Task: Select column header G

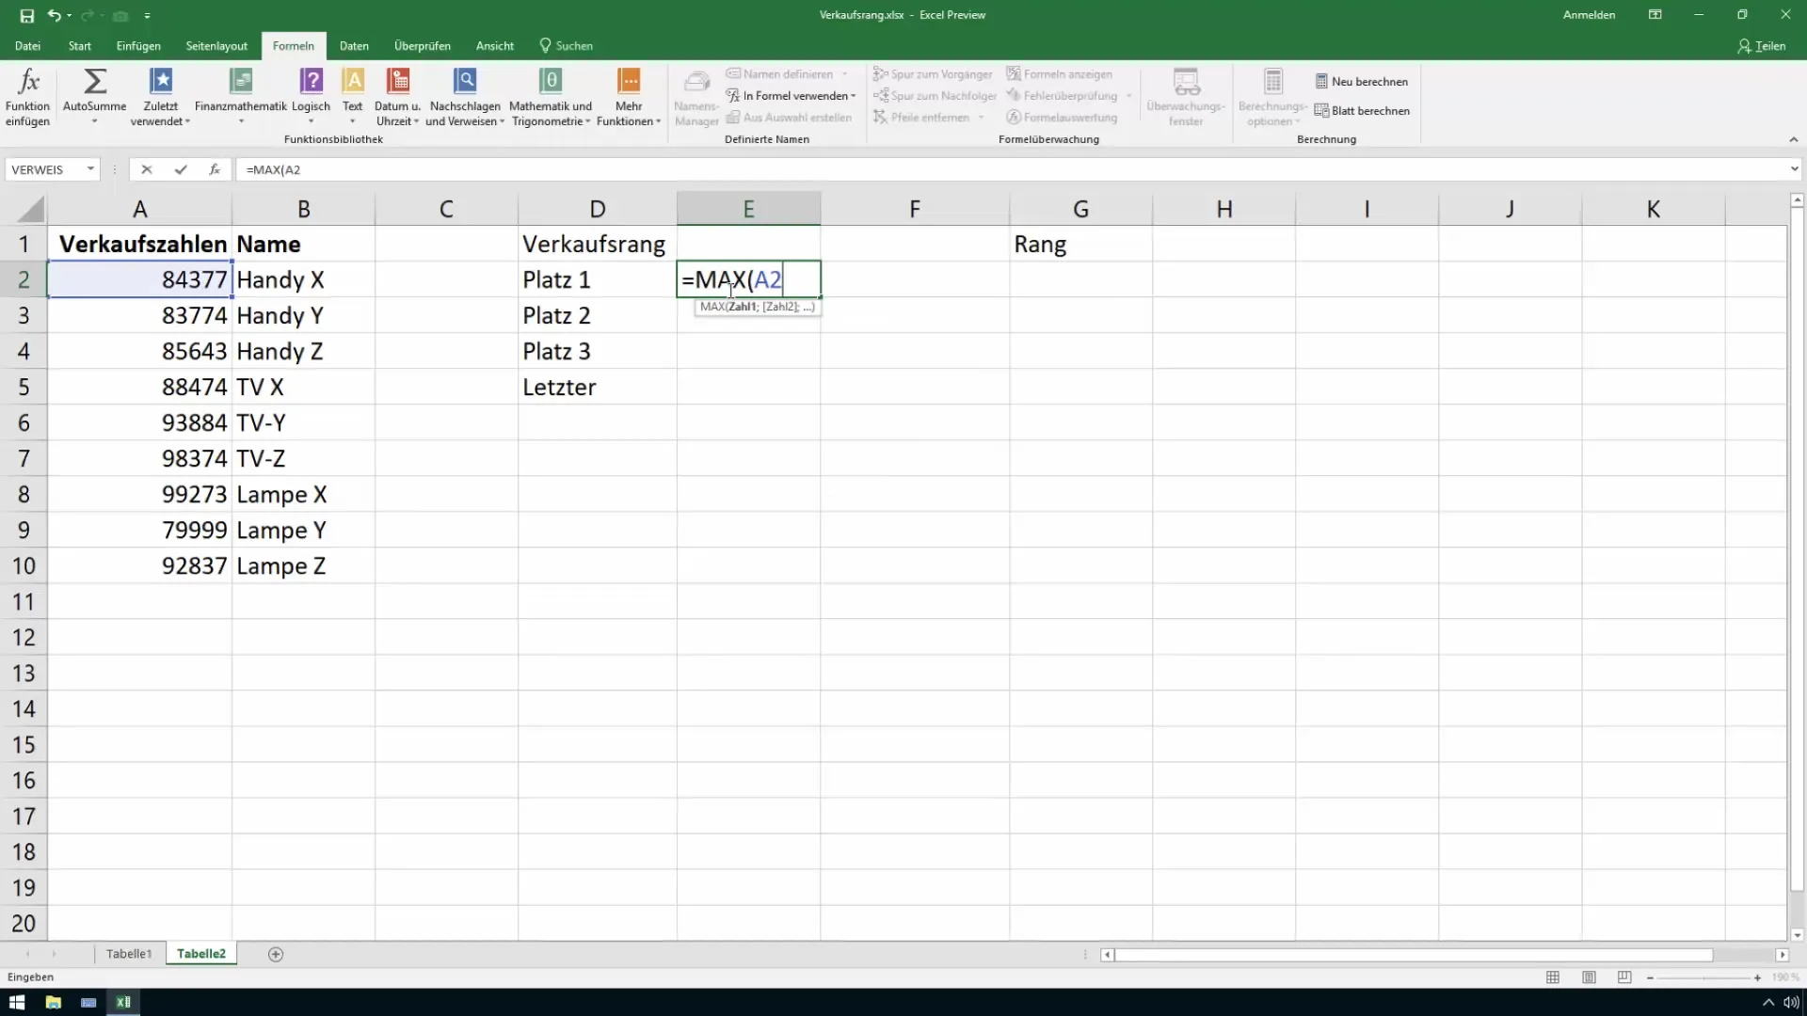Action: [x=1080, y=209]
